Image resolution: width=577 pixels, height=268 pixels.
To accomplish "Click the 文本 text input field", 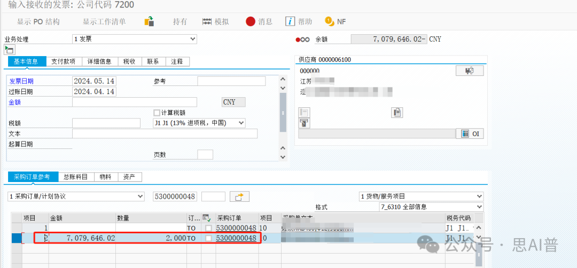I will 165,134.
